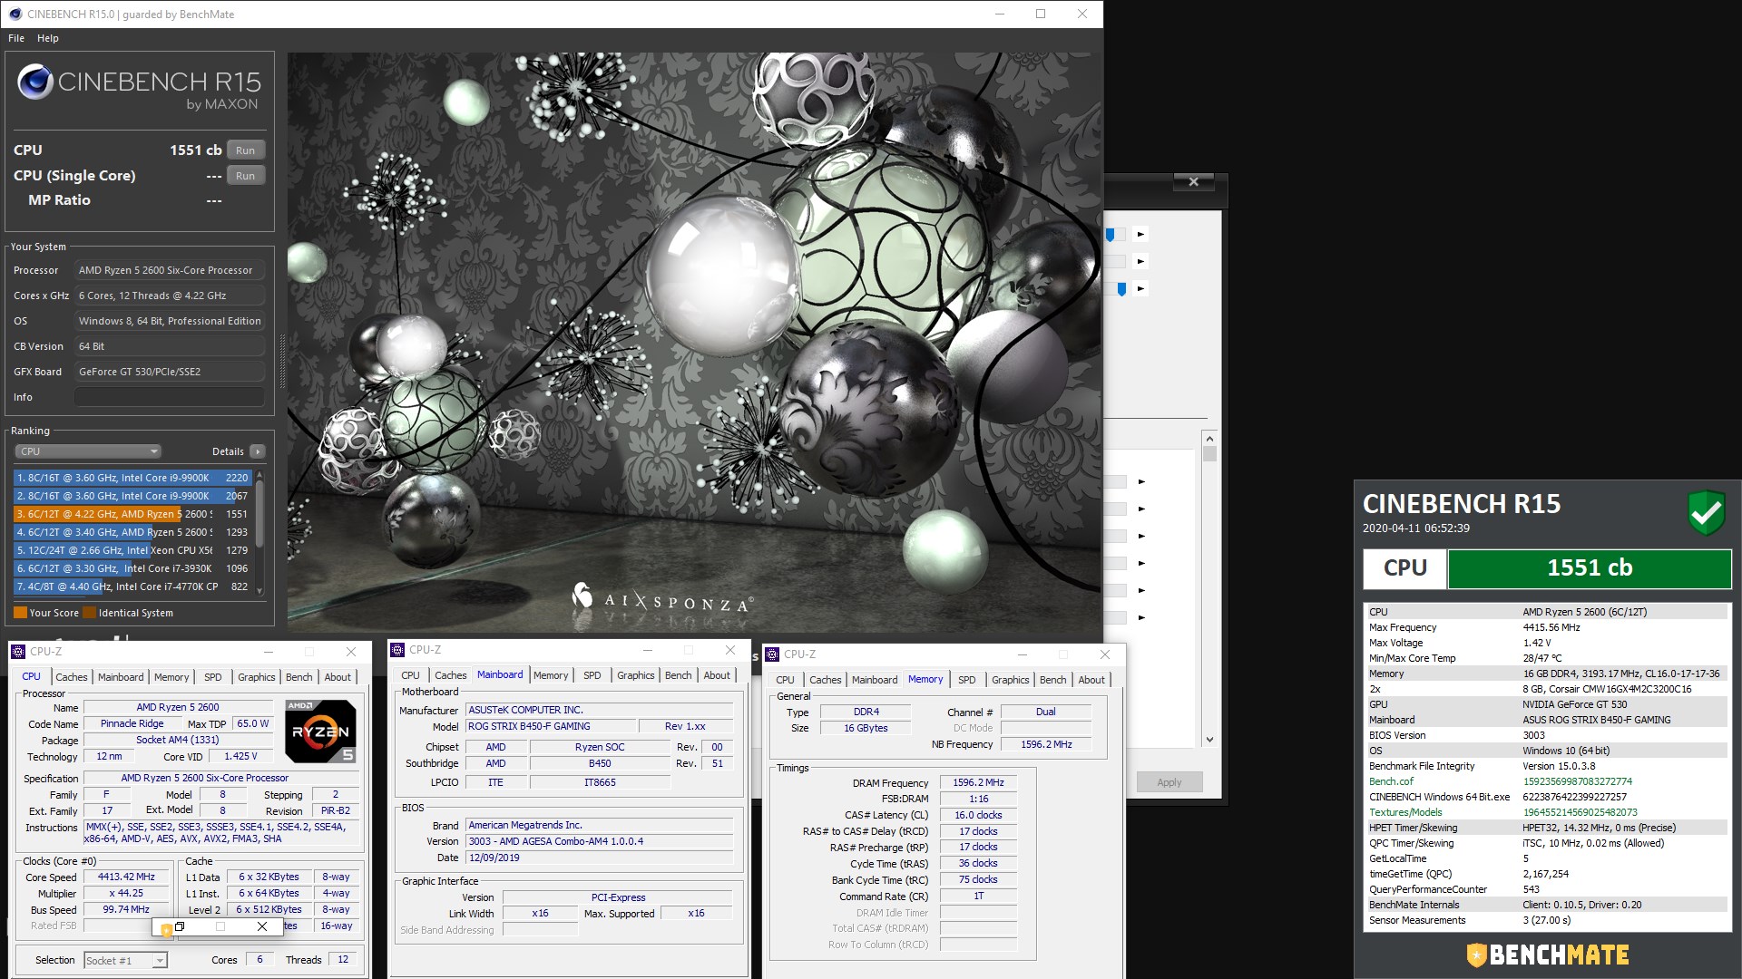Open the File menu in Cinebench
This screenshot has height=979, width=1742.
pos(16,38)
